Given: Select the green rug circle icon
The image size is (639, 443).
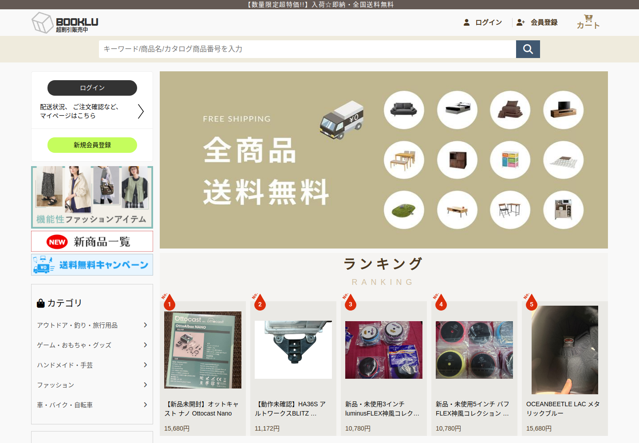Looking at the screenshot, I should coord(404,210).
